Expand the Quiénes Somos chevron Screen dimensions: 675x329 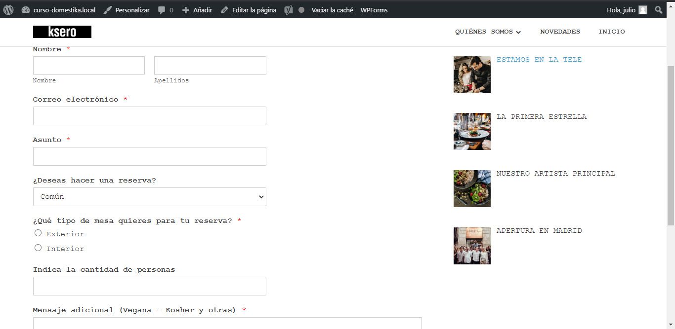pyautogui.click(x=518, y=33)
